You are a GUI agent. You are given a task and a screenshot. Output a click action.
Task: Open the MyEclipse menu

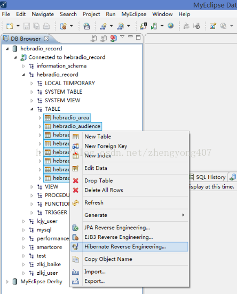point(133,14)
